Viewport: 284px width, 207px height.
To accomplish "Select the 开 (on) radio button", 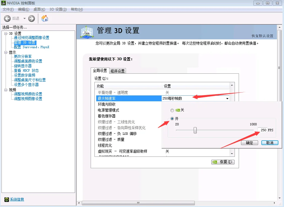I will pos(172,119).
